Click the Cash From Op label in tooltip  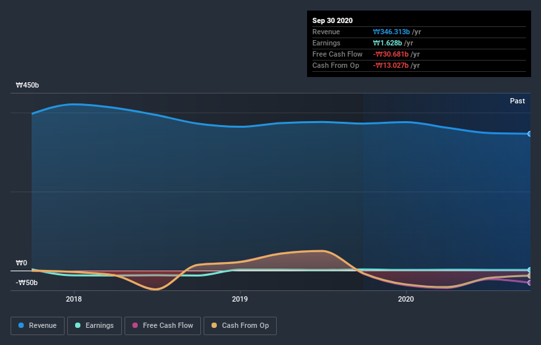(335, 65)
